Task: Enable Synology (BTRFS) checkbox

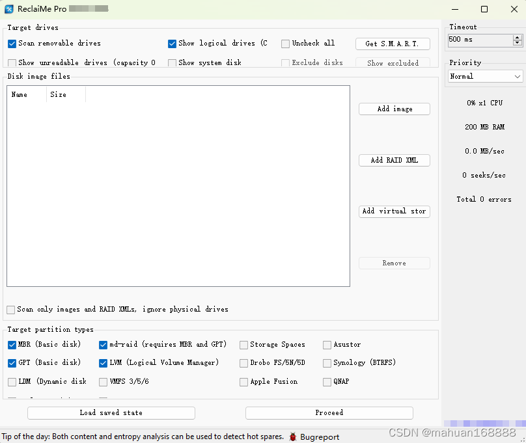Action: click(327, 363)
